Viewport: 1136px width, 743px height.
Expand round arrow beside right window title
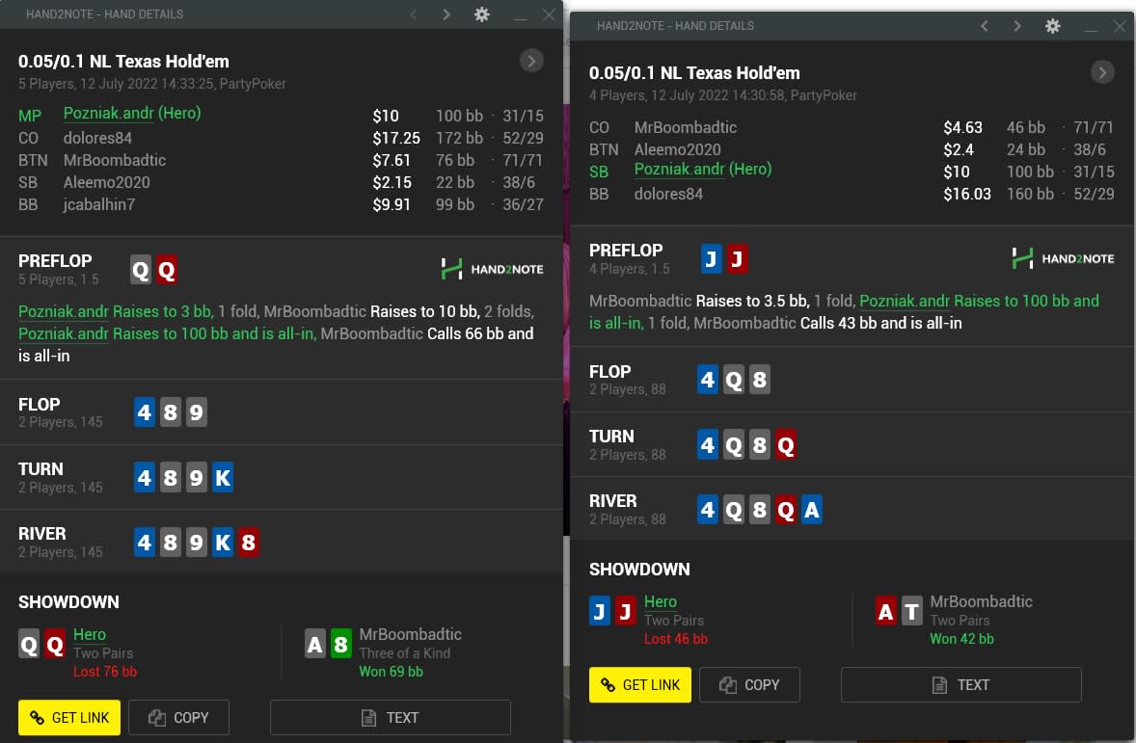tap(1102, 72)
